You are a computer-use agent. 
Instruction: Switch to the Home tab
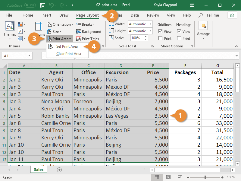click(28, 15)
